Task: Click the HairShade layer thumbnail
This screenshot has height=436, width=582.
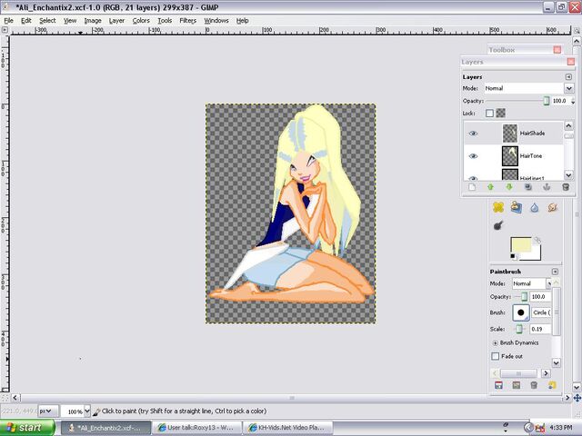Action: pos(509,134)
